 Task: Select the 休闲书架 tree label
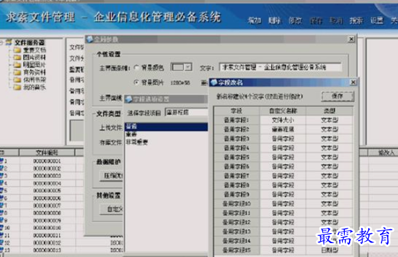34,80
